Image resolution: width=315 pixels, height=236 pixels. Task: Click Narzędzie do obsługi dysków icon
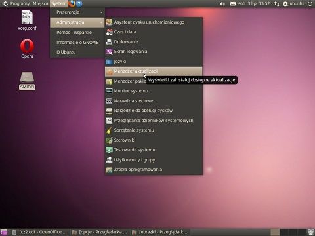pyautogui.click(x=109, y=111)
